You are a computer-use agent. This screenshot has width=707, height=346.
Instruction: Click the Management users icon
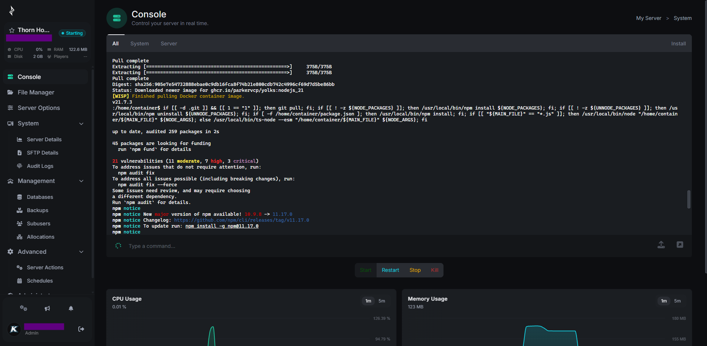click(x=10, y=181)
